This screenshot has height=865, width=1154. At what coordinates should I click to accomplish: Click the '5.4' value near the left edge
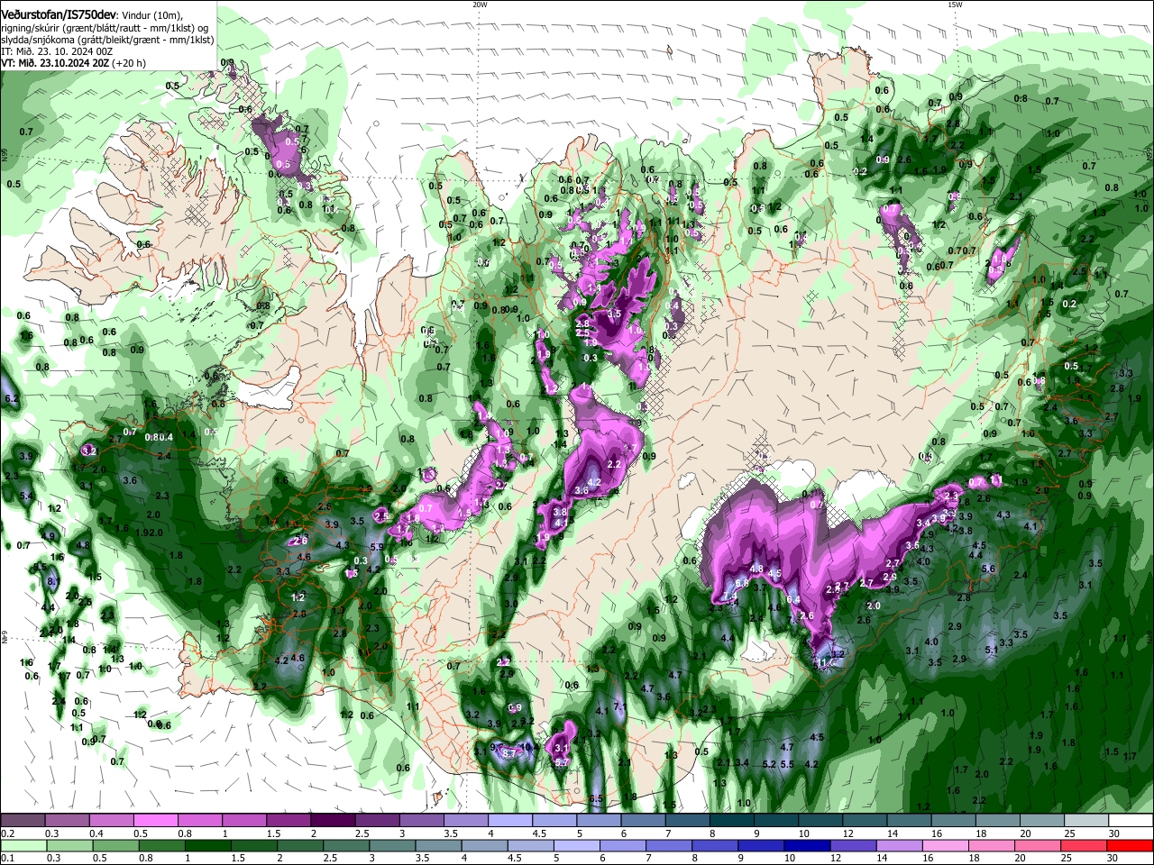click(x=26, y=496)
